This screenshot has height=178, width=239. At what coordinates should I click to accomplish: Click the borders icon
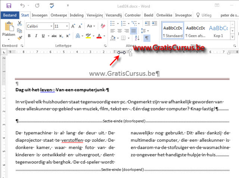click(x=123, y=38)
